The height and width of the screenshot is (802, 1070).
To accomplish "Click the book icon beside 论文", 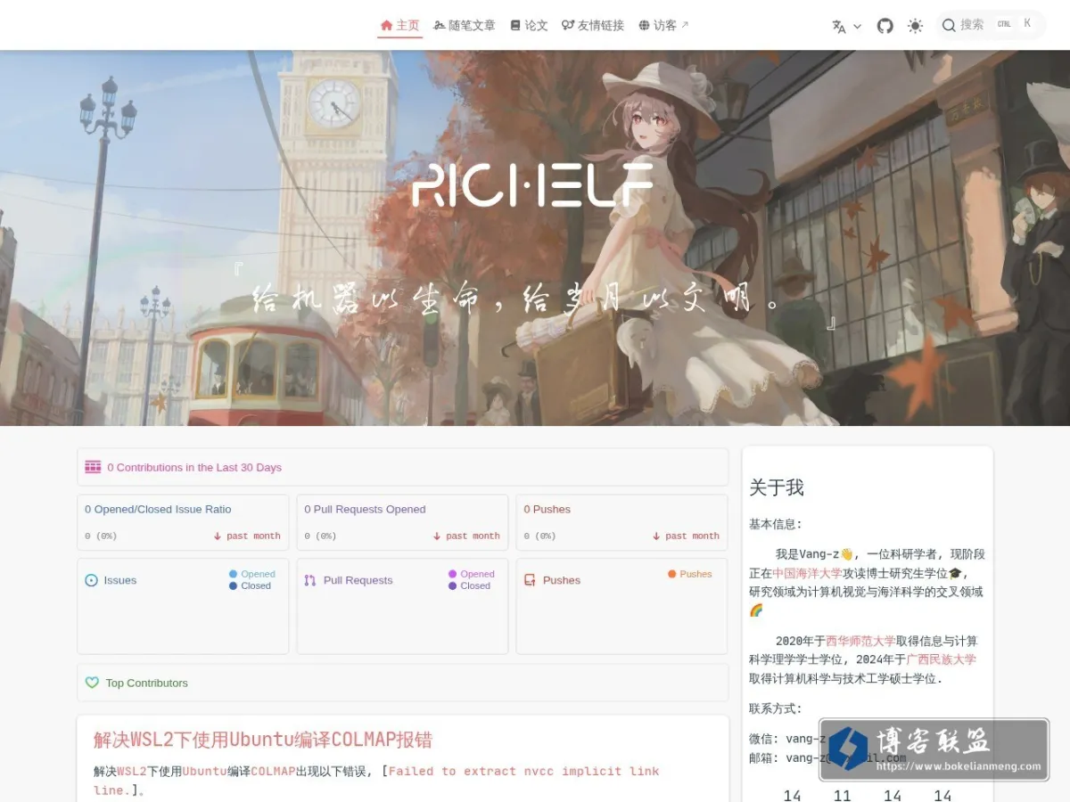I will (x=515, y=26).
